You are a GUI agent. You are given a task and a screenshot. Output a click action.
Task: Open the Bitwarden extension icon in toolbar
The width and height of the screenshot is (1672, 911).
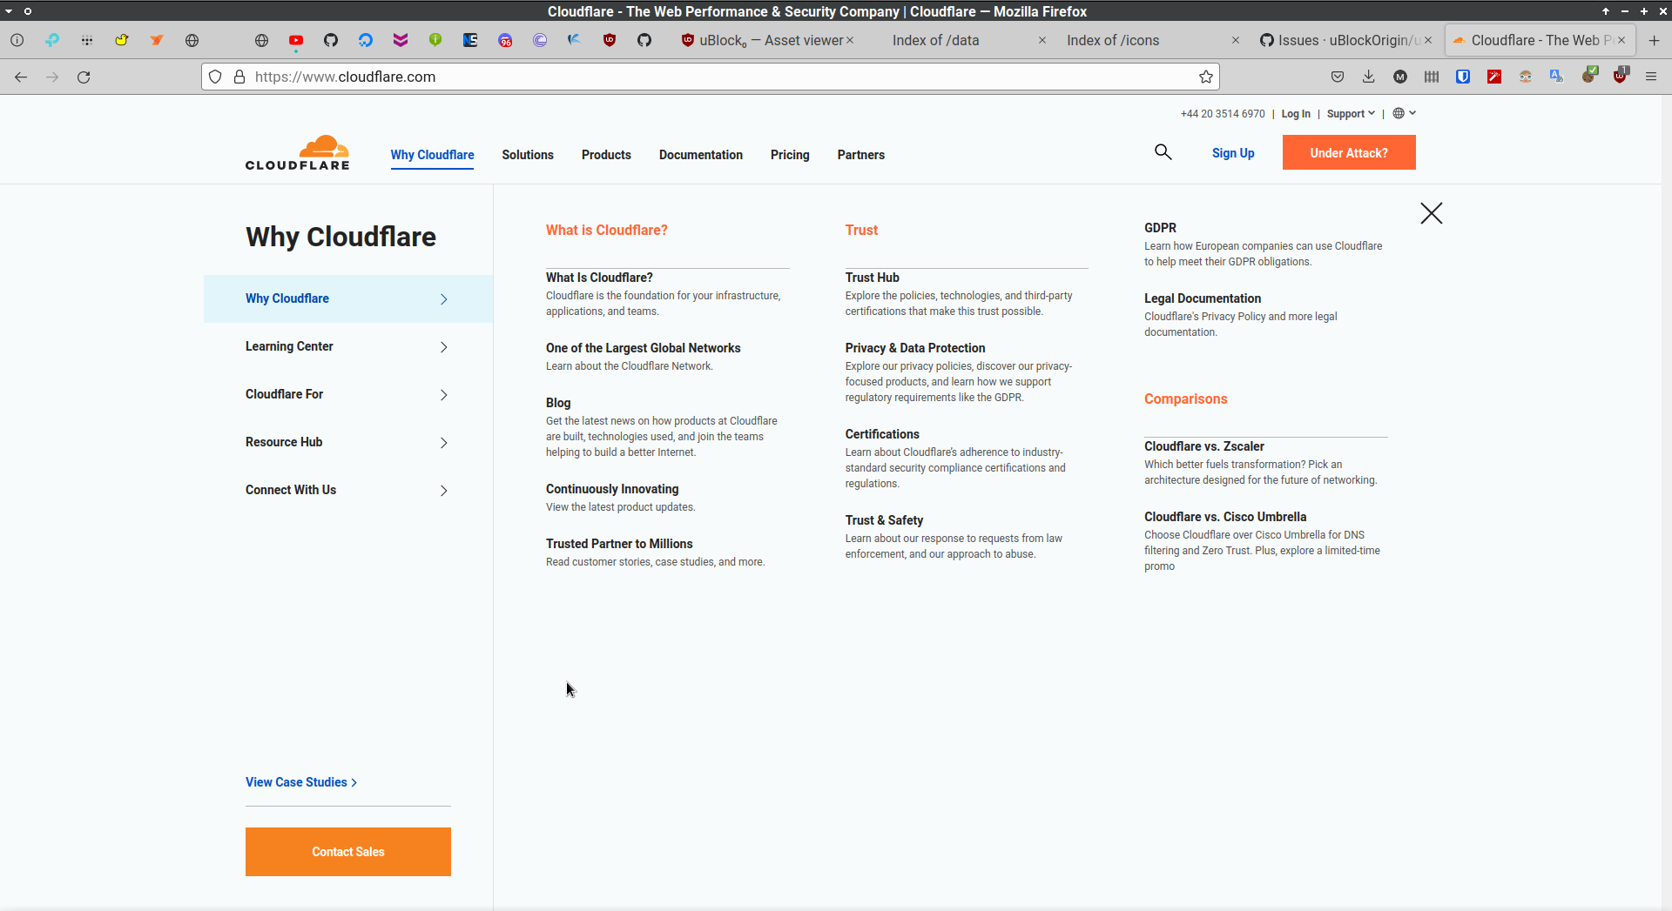pyautogui.click(x=1463, y=77)
